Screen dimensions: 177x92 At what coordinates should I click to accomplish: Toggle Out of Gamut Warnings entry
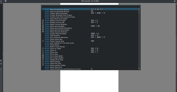pos(90,37)
